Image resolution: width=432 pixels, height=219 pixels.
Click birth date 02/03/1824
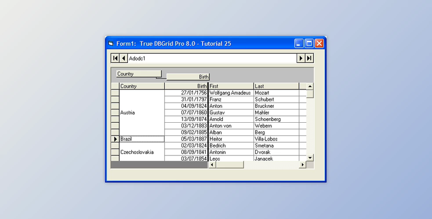coord(186,146)
